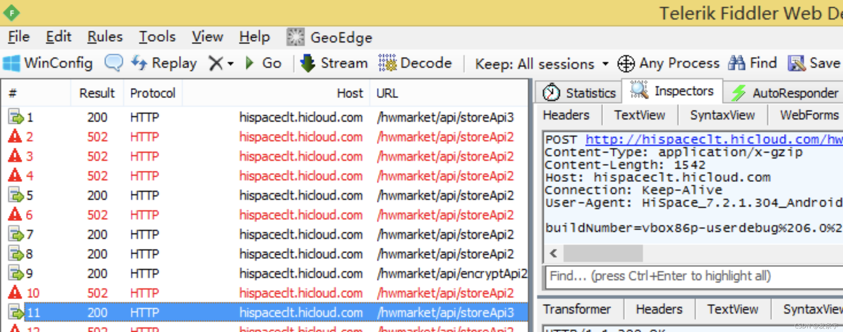Click the Replay arrows icon

click(x=139, y=63)
